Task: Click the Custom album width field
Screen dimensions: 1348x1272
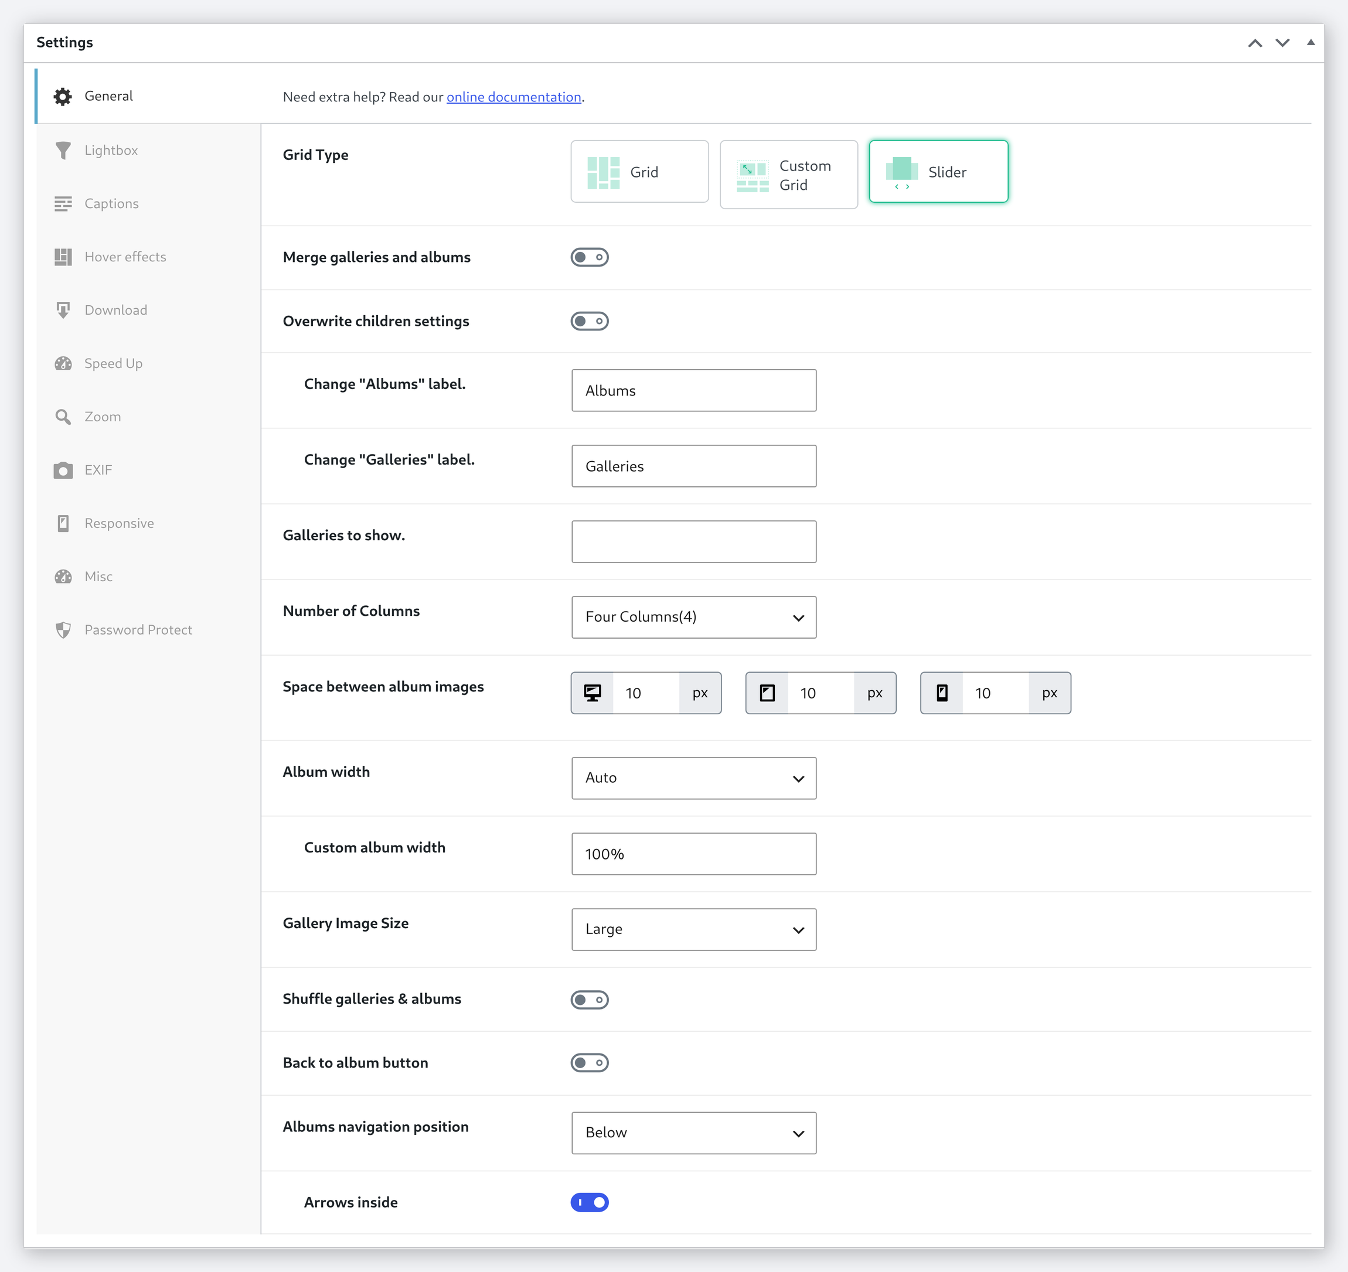Action: click(x=694, y=854)
